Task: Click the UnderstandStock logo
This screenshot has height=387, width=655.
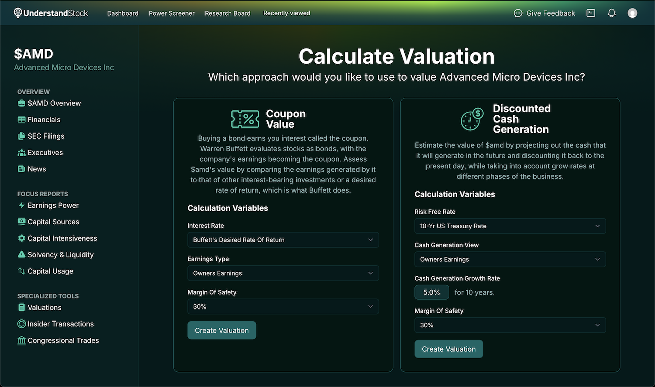Action: 51,13
